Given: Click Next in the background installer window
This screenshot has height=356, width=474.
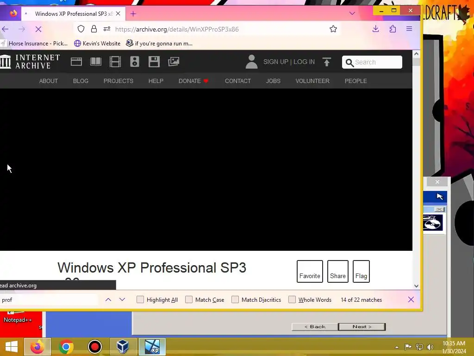Looking at the screenshot, I should coord(362,327).
